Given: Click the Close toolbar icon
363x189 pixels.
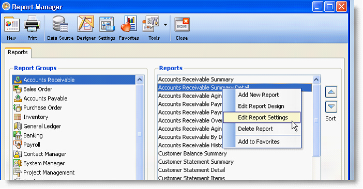Looking at the screenshot, I should click(182, 24).
